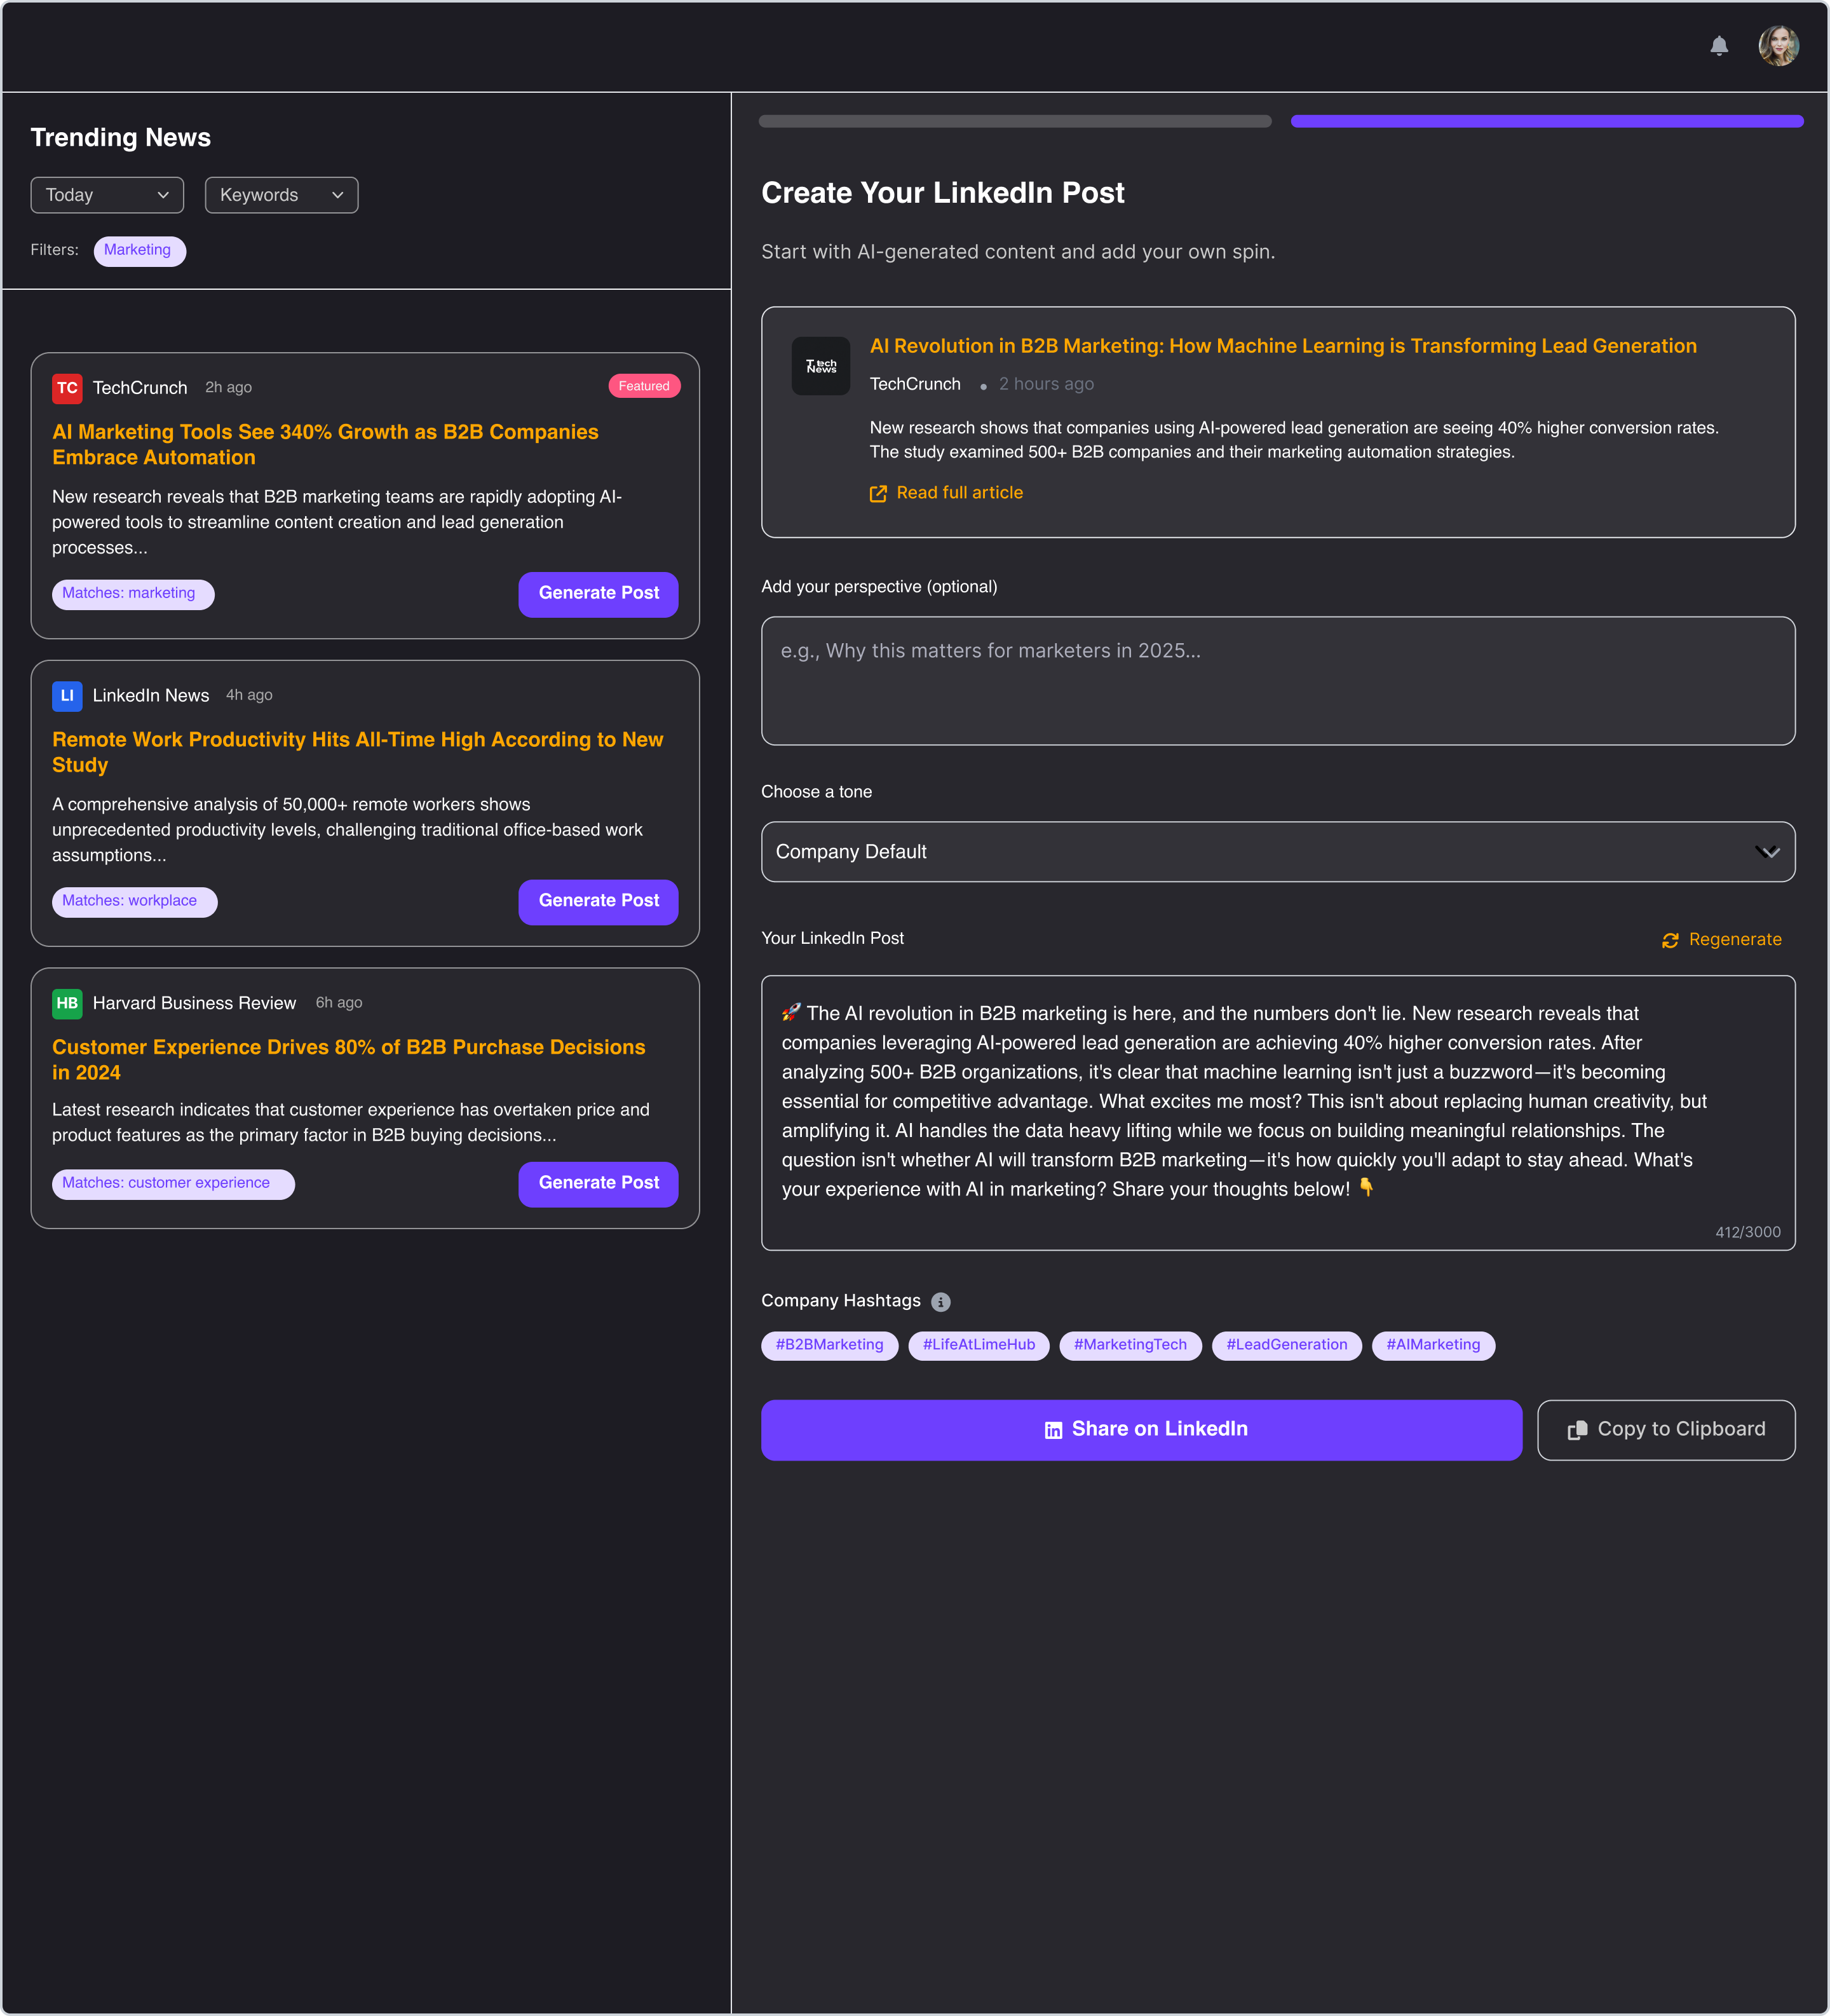Click the 412/3000 character counter
This screenshot has width=1830, height=2016.
[1747, 1233]
